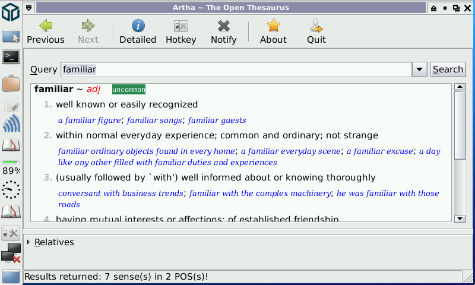
Task: Click the scrollbar down arrow in definitions
Action: tap(460, 218)
